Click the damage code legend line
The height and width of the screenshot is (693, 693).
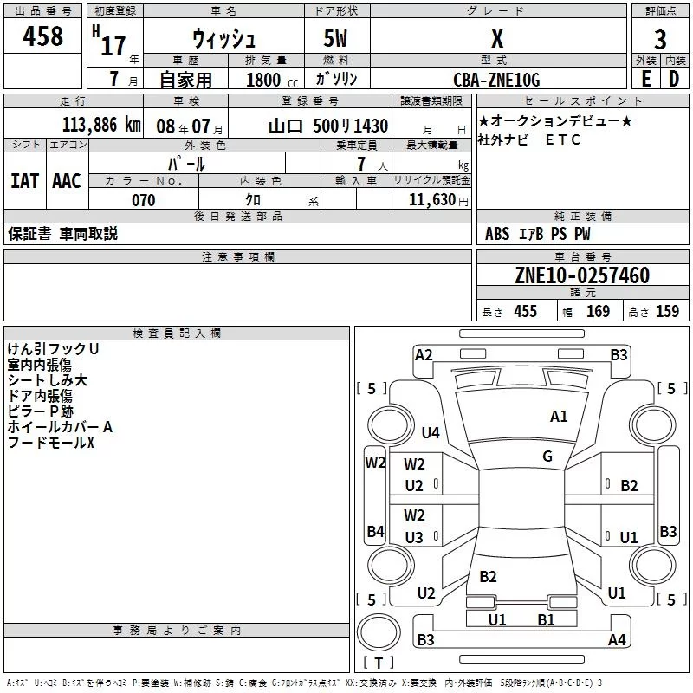305,683
